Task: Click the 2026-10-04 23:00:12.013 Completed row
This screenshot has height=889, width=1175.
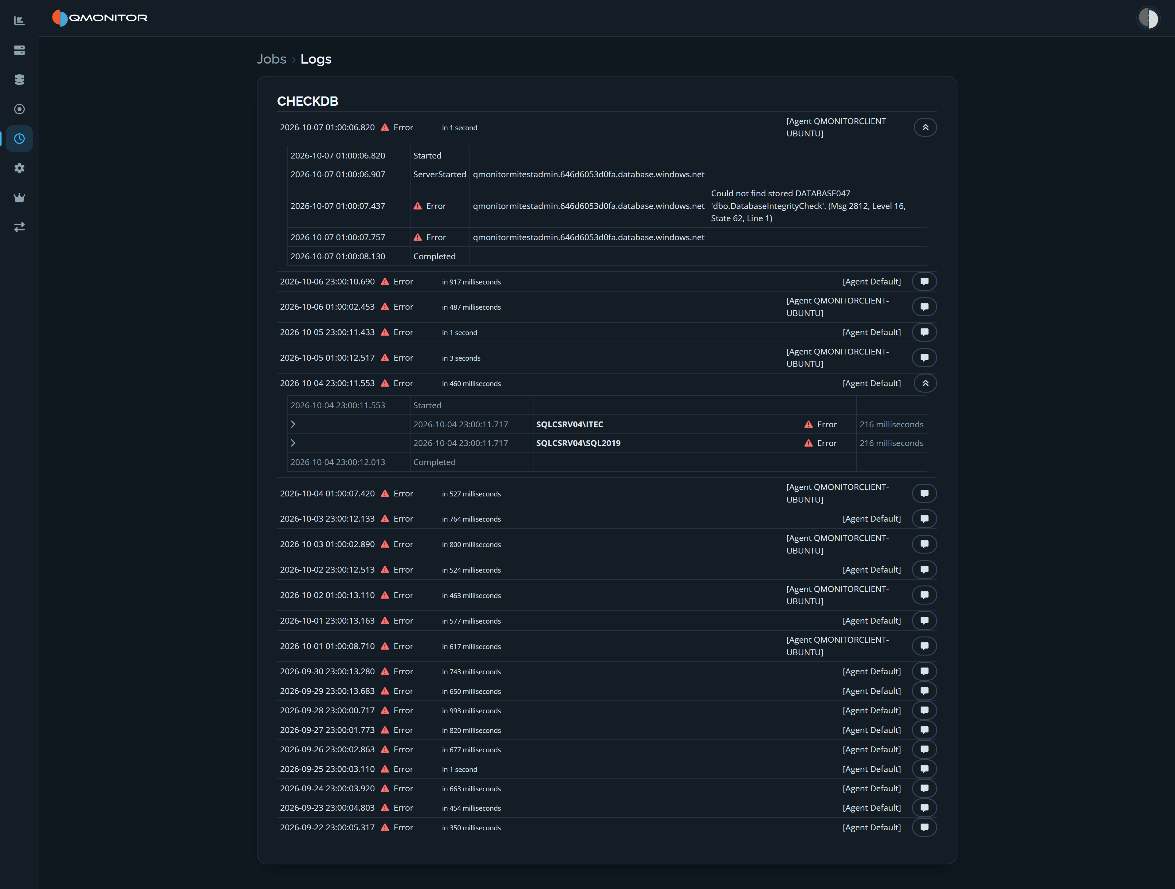Action: 607,462
